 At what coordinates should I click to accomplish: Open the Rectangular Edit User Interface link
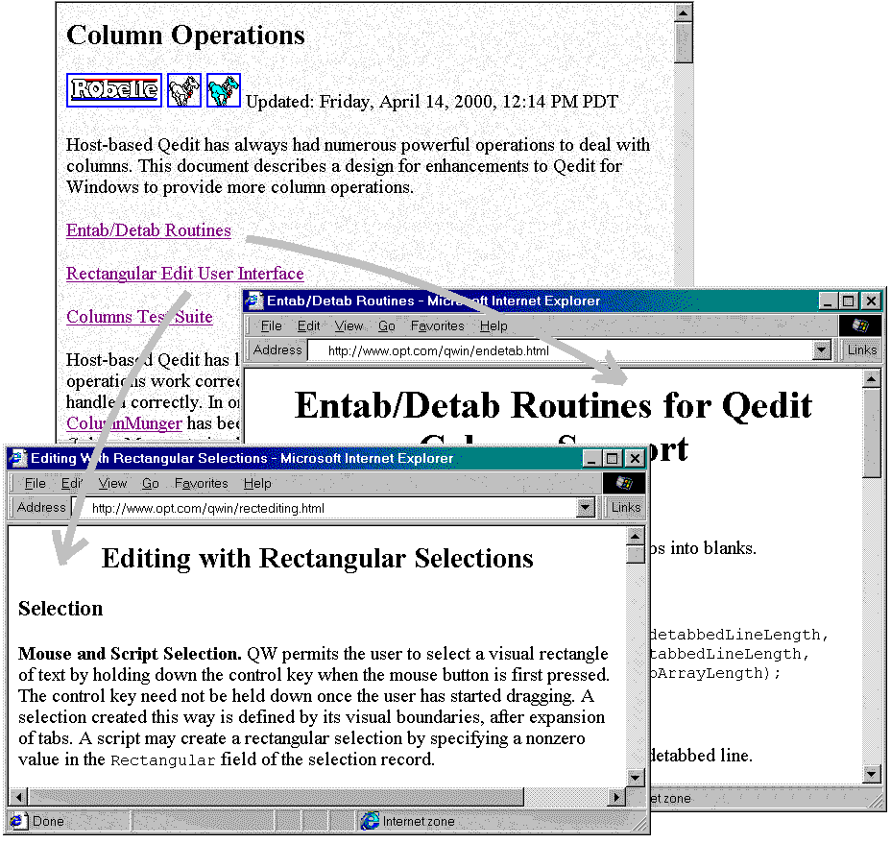(x=185, y=274)
